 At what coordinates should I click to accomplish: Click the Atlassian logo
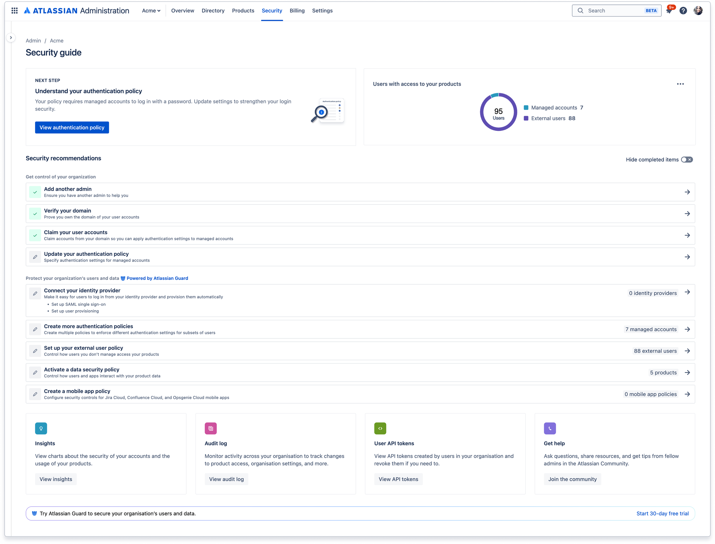27,10
